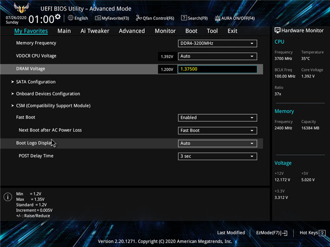
Task: Click the Voltage section heading
Action: 283,163
